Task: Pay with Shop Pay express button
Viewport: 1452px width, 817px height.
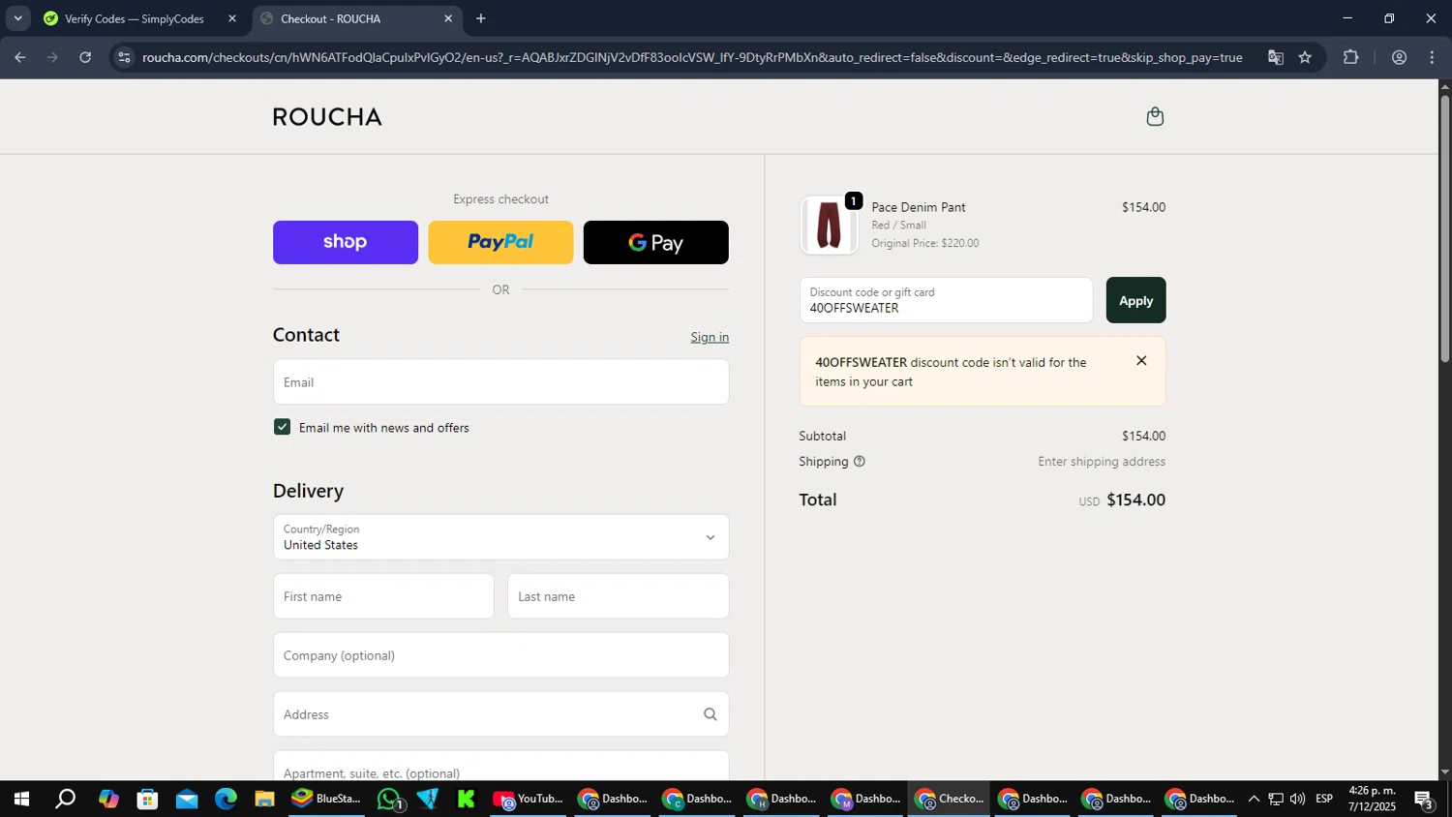Action: [346, 242]
